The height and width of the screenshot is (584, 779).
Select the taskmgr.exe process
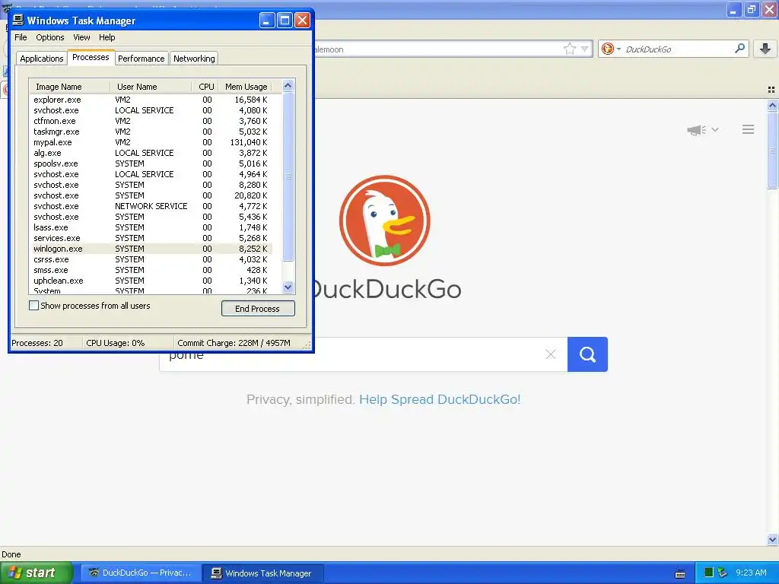coord(151,132)
